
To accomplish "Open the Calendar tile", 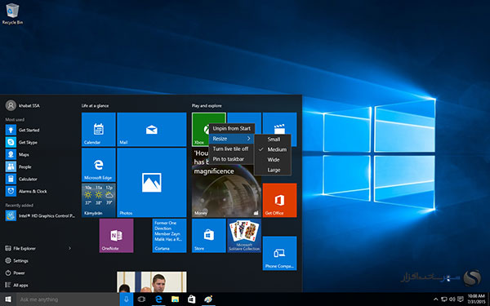I will coord(99,130).
